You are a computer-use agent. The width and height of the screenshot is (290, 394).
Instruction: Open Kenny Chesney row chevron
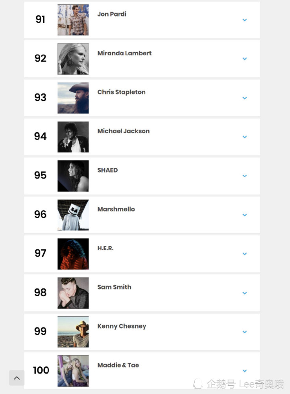click(x=244, y=332)
